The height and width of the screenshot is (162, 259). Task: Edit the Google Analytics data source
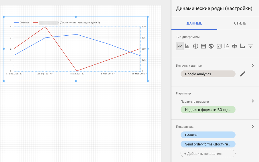pyautogui.click(x=243, y=74)
